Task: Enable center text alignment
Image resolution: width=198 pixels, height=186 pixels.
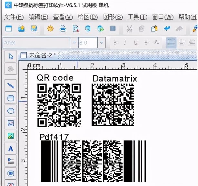Action: tap(182, 43)
